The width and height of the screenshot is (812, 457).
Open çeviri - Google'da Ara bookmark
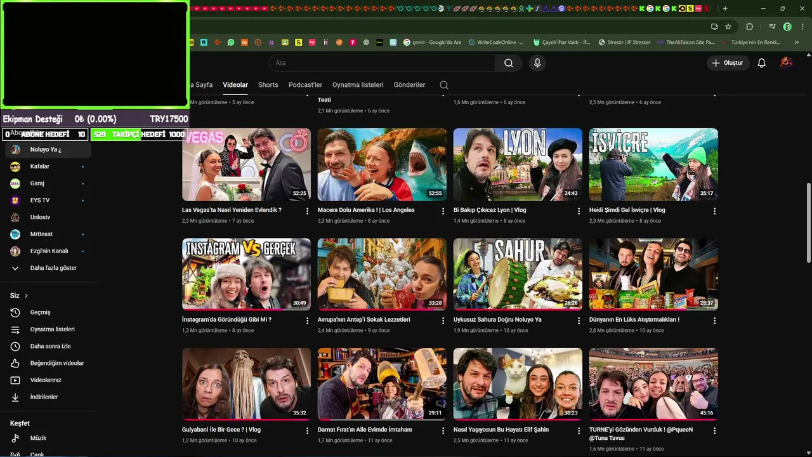(x=432, y=43)
